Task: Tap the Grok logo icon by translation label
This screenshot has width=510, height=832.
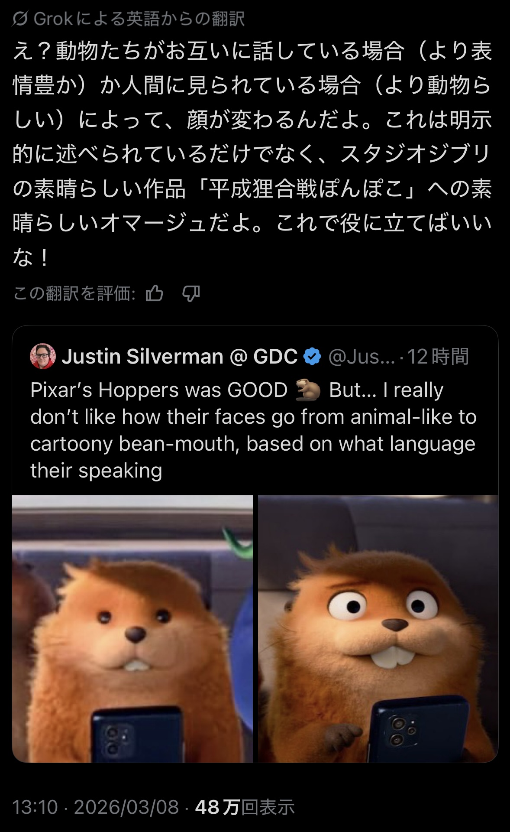Action: [x=20, y=19]
